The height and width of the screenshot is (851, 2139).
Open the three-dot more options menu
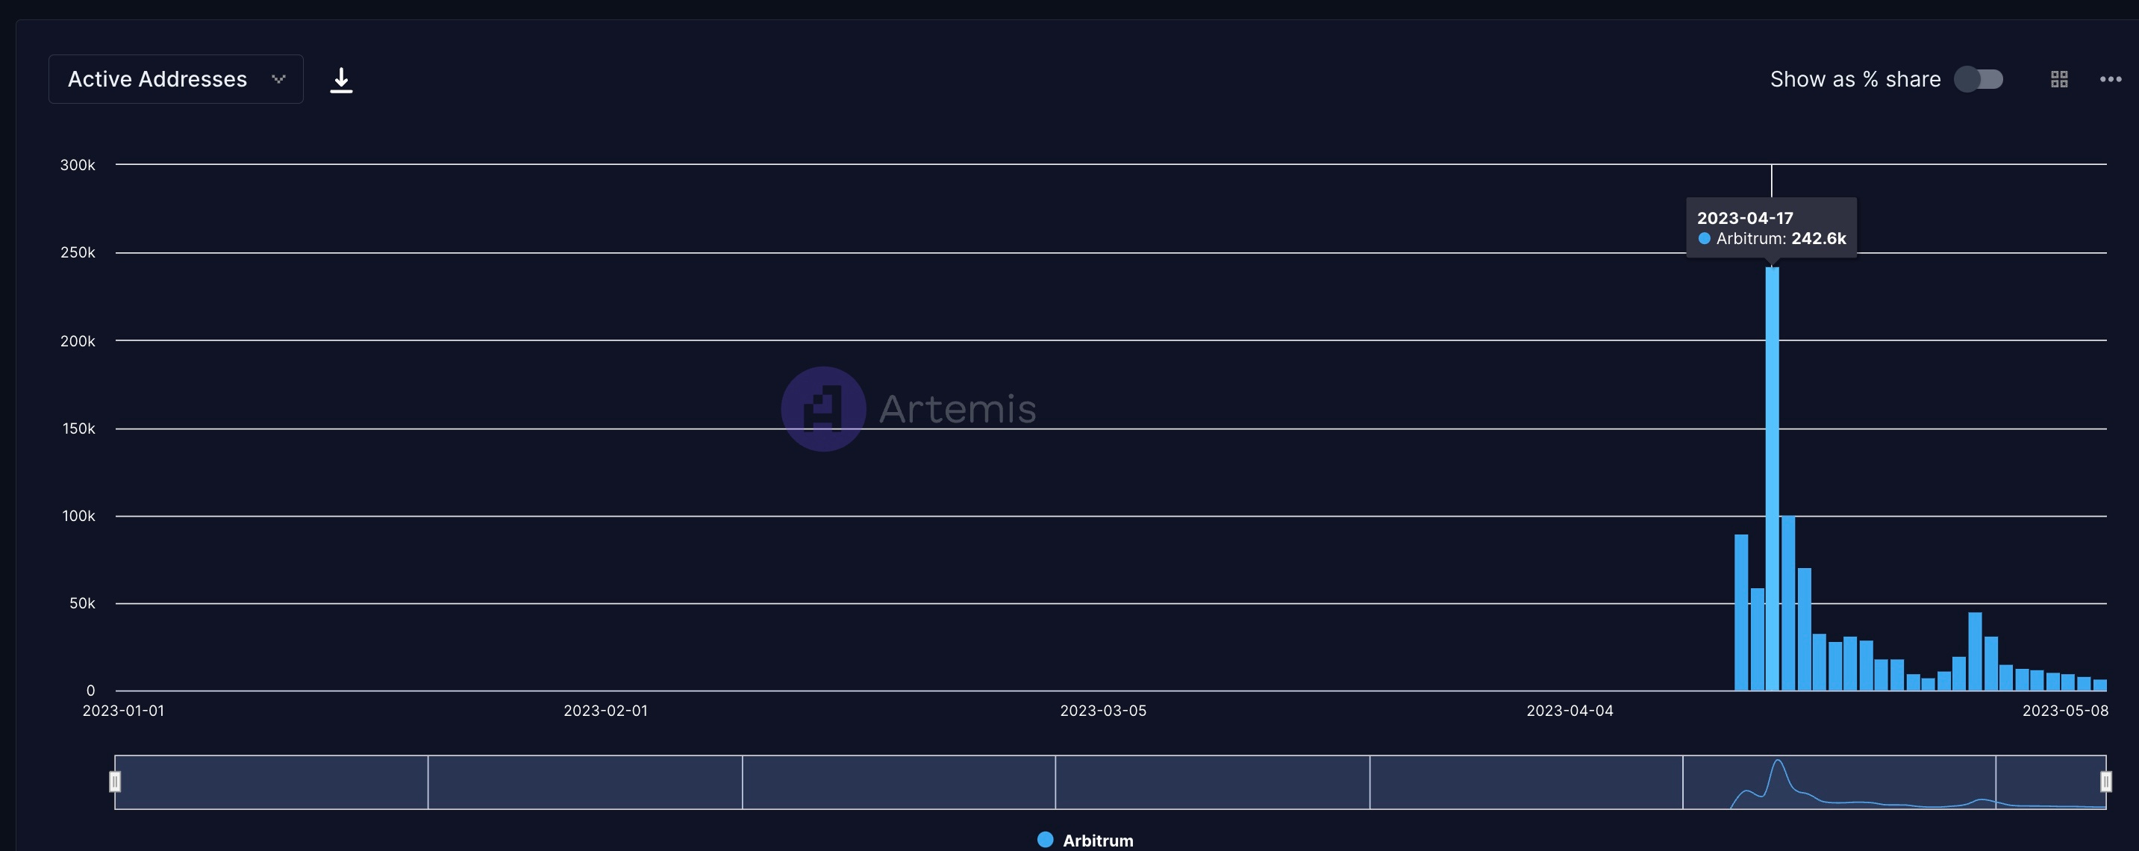[x=2111, y=79]
